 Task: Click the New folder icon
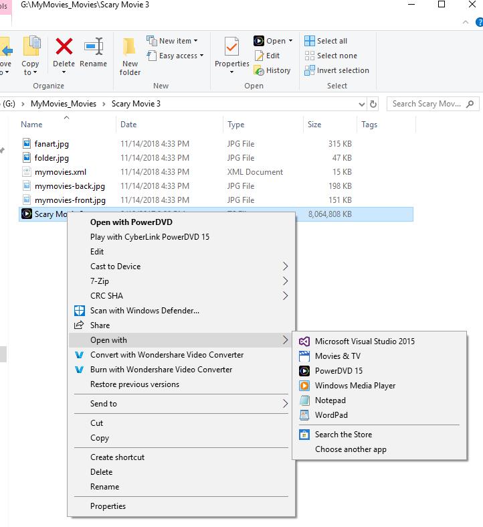coord(129,47)
